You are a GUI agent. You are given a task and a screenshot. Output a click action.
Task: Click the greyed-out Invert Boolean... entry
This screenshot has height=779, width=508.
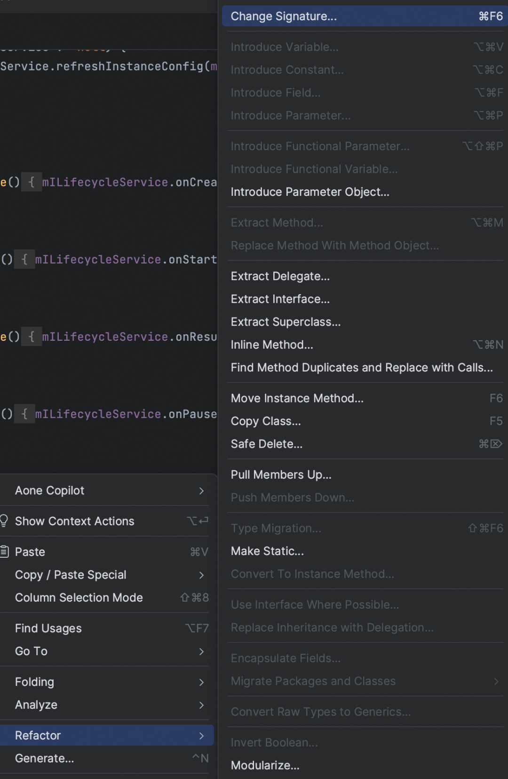[x=365, y=742]
